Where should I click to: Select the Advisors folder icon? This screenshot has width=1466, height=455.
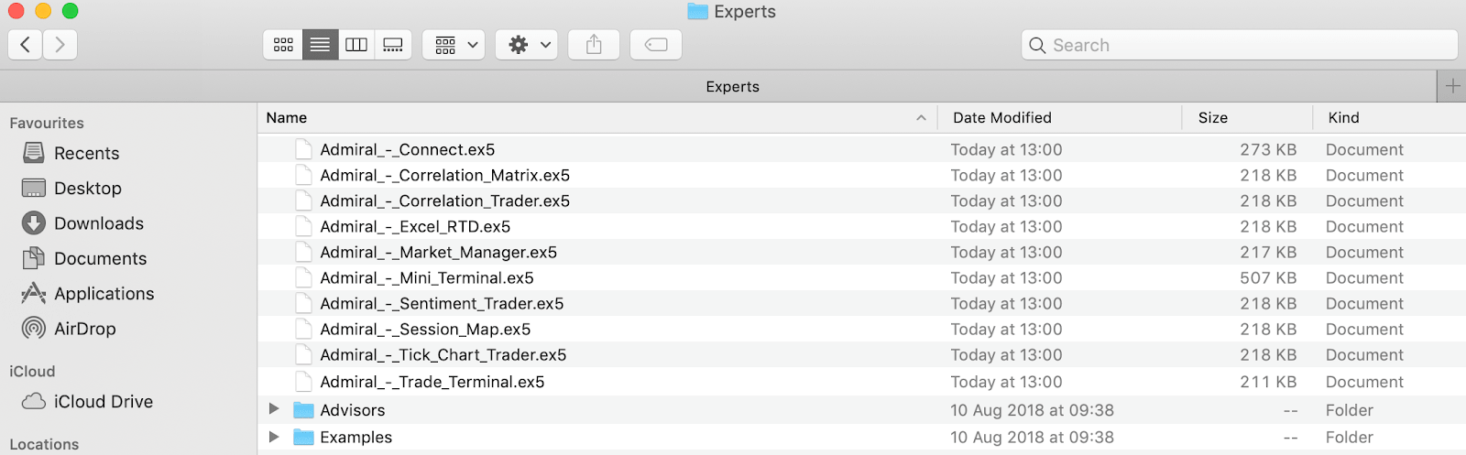coord(303,409)
